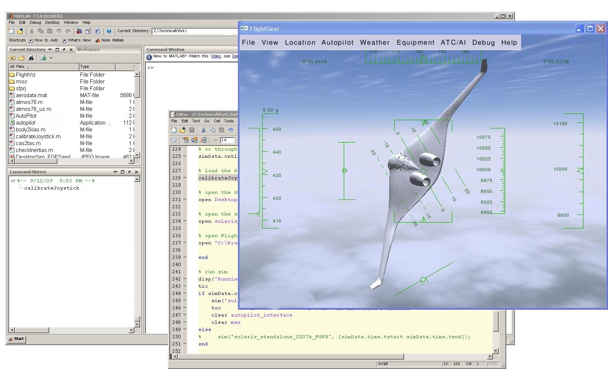Click Evaluate cell icon in Editor cell toolbar
The width and height of the screenshot is (608, 379).
coord(186,140)
